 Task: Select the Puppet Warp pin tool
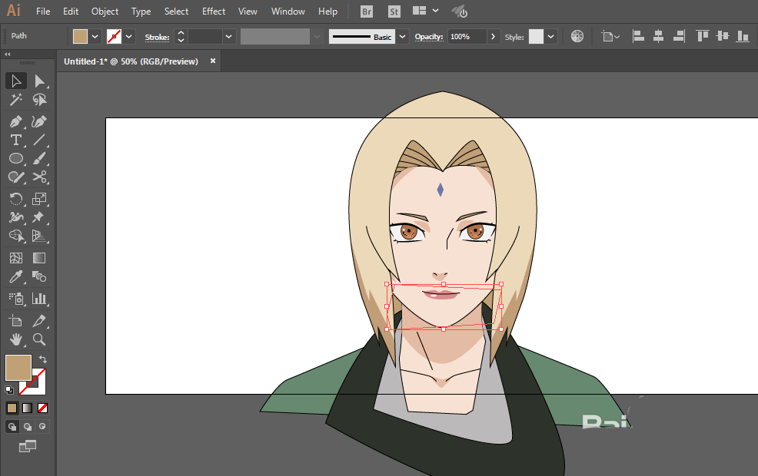point(39,217)
